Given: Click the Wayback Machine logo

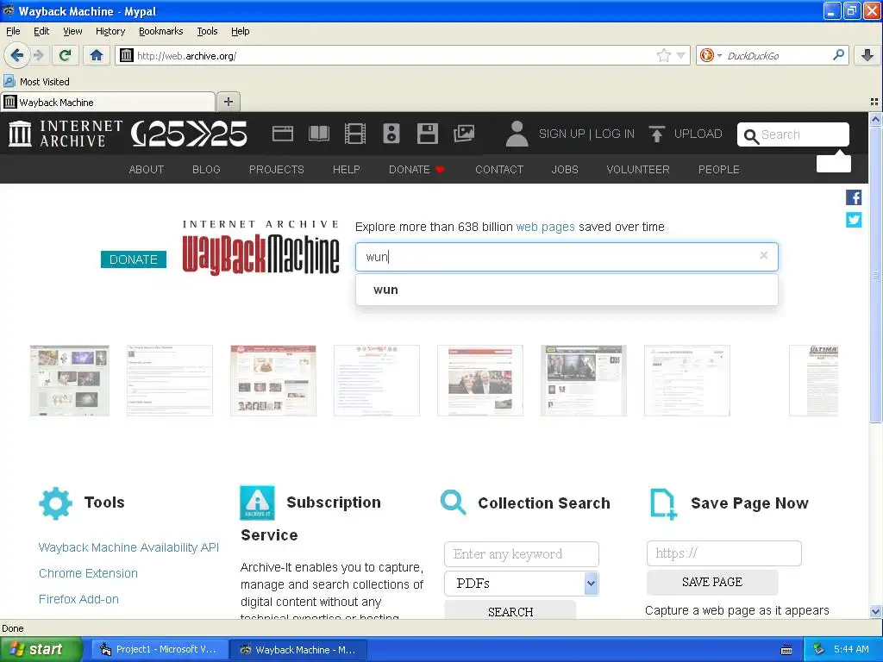Looking at the screenshot, I should (260, 247).
